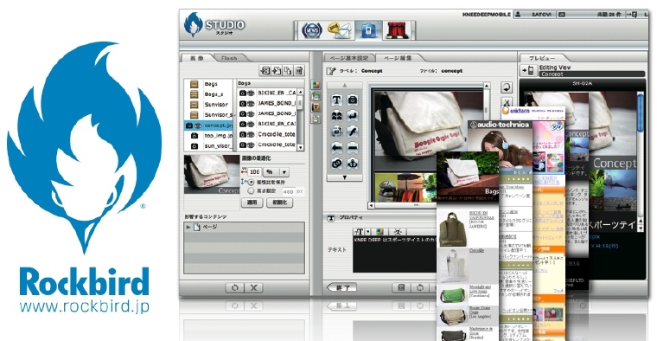Image resolution: width=657 pixels, height=341 pixels.
Task: Click the width input showing 100
Action: (255, 172)
